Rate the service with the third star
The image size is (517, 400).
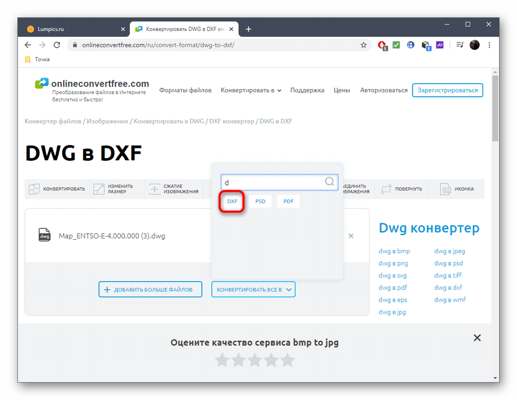tap(255, 360)
